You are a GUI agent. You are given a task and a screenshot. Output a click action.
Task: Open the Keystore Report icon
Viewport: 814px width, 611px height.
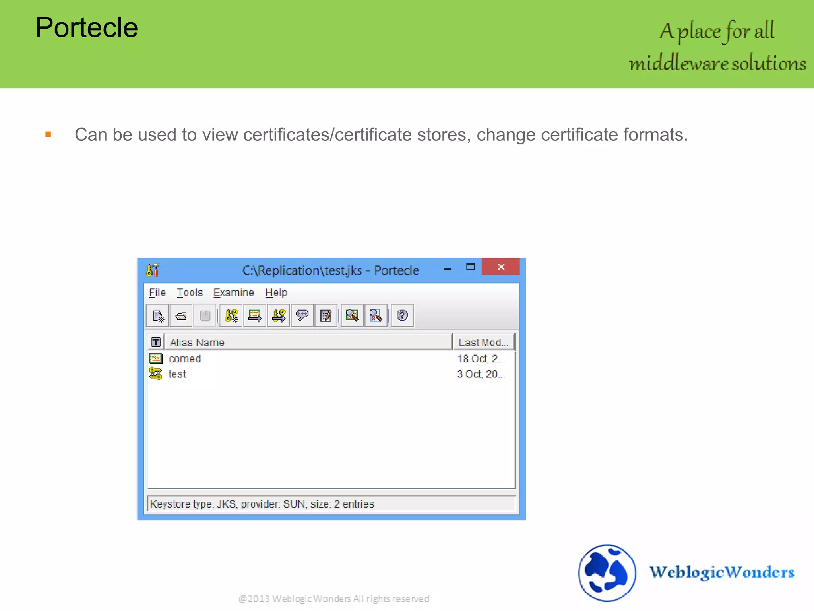[x=326, y=316]
